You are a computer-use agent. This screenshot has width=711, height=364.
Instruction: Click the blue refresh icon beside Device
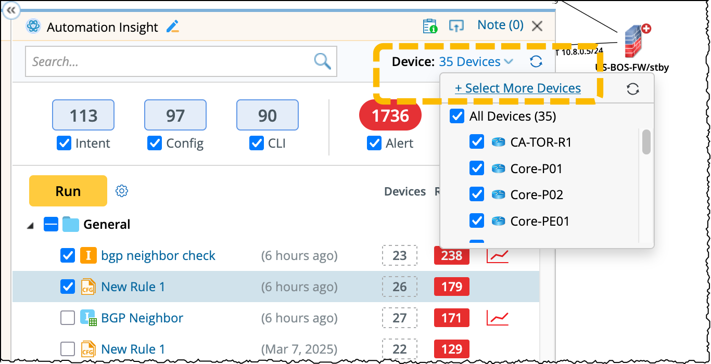(536, 62)
